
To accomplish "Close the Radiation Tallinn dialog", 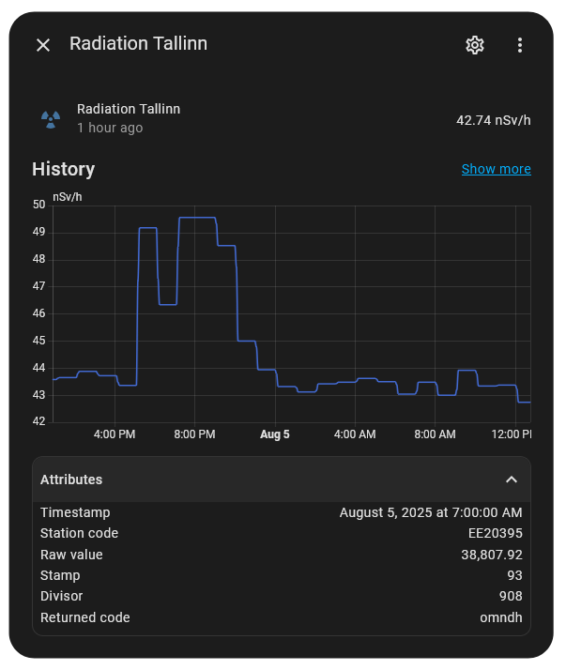I will pos(43,45).
